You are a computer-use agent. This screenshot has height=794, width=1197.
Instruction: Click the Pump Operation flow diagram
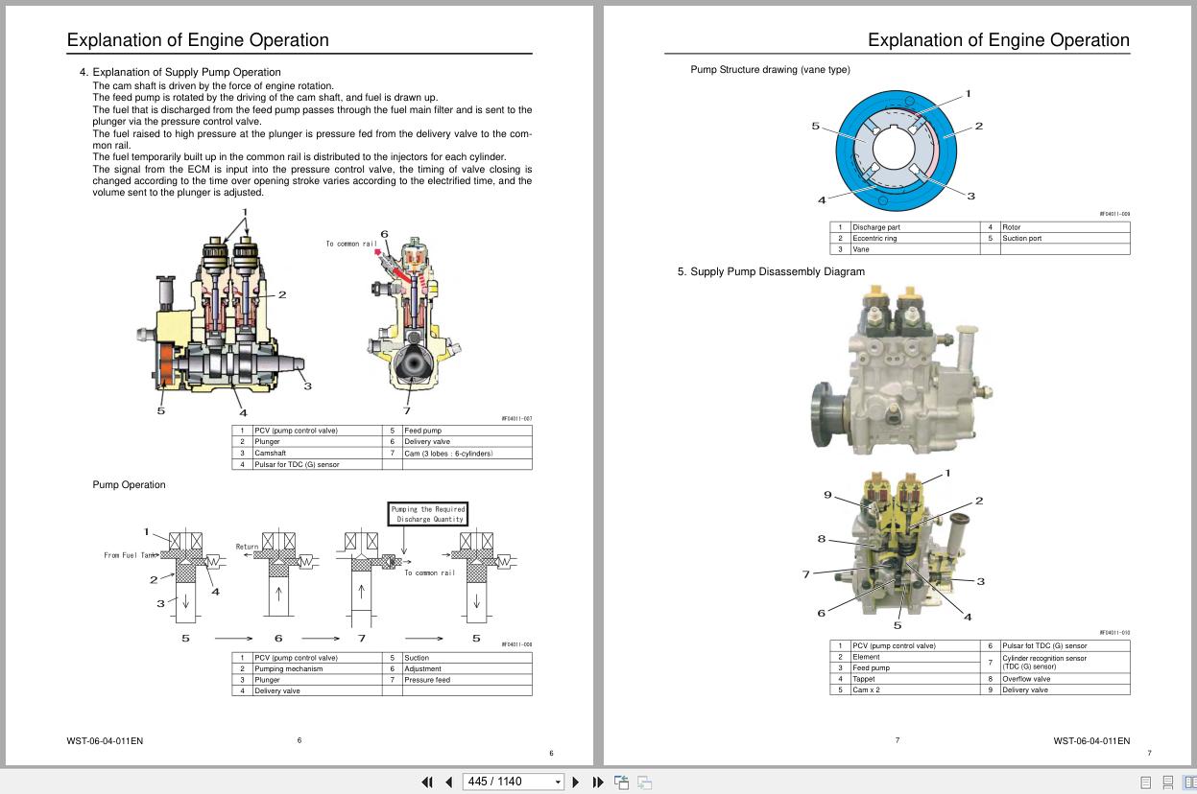[317, 575]
